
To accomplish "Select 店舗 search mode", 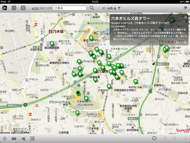I will (49, 8).
